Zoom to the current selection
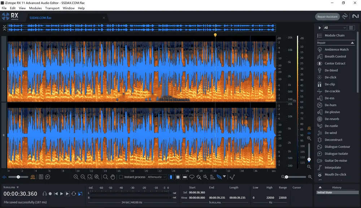The height and width of the screenshot is (208, 361). (90, 177)
